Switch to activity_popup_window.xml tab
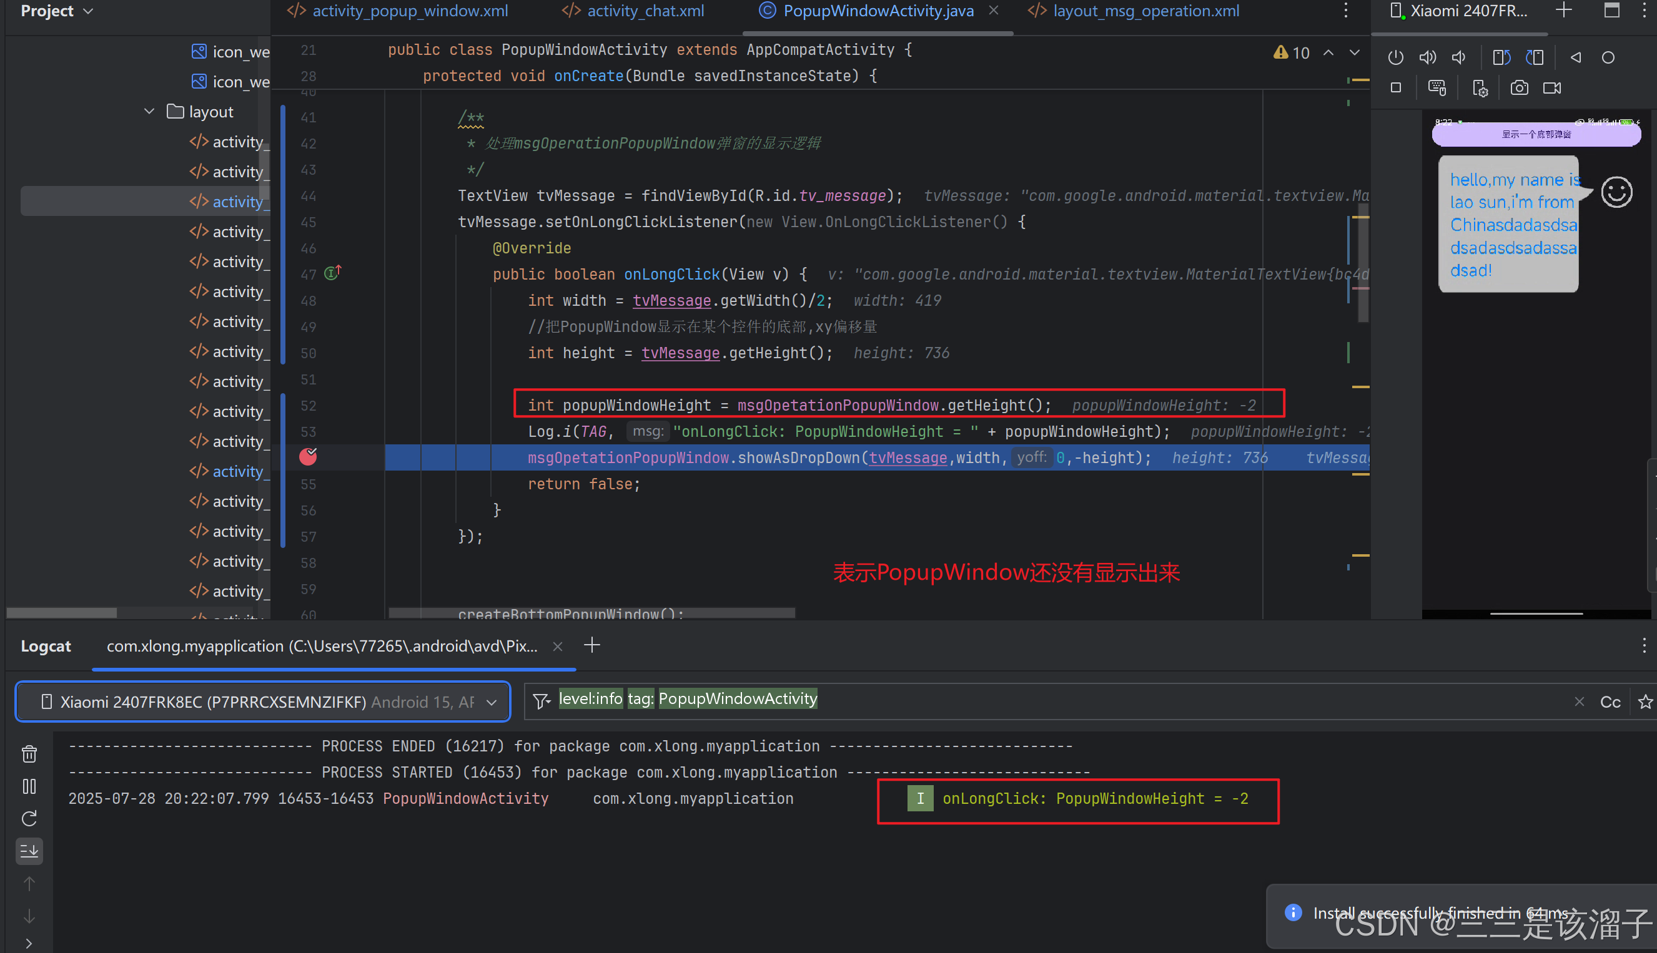Screen dimensions: 1657x953 (398, 11)
